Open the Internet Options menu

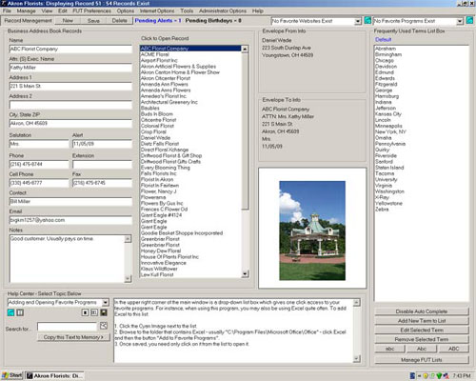[157, 10]
